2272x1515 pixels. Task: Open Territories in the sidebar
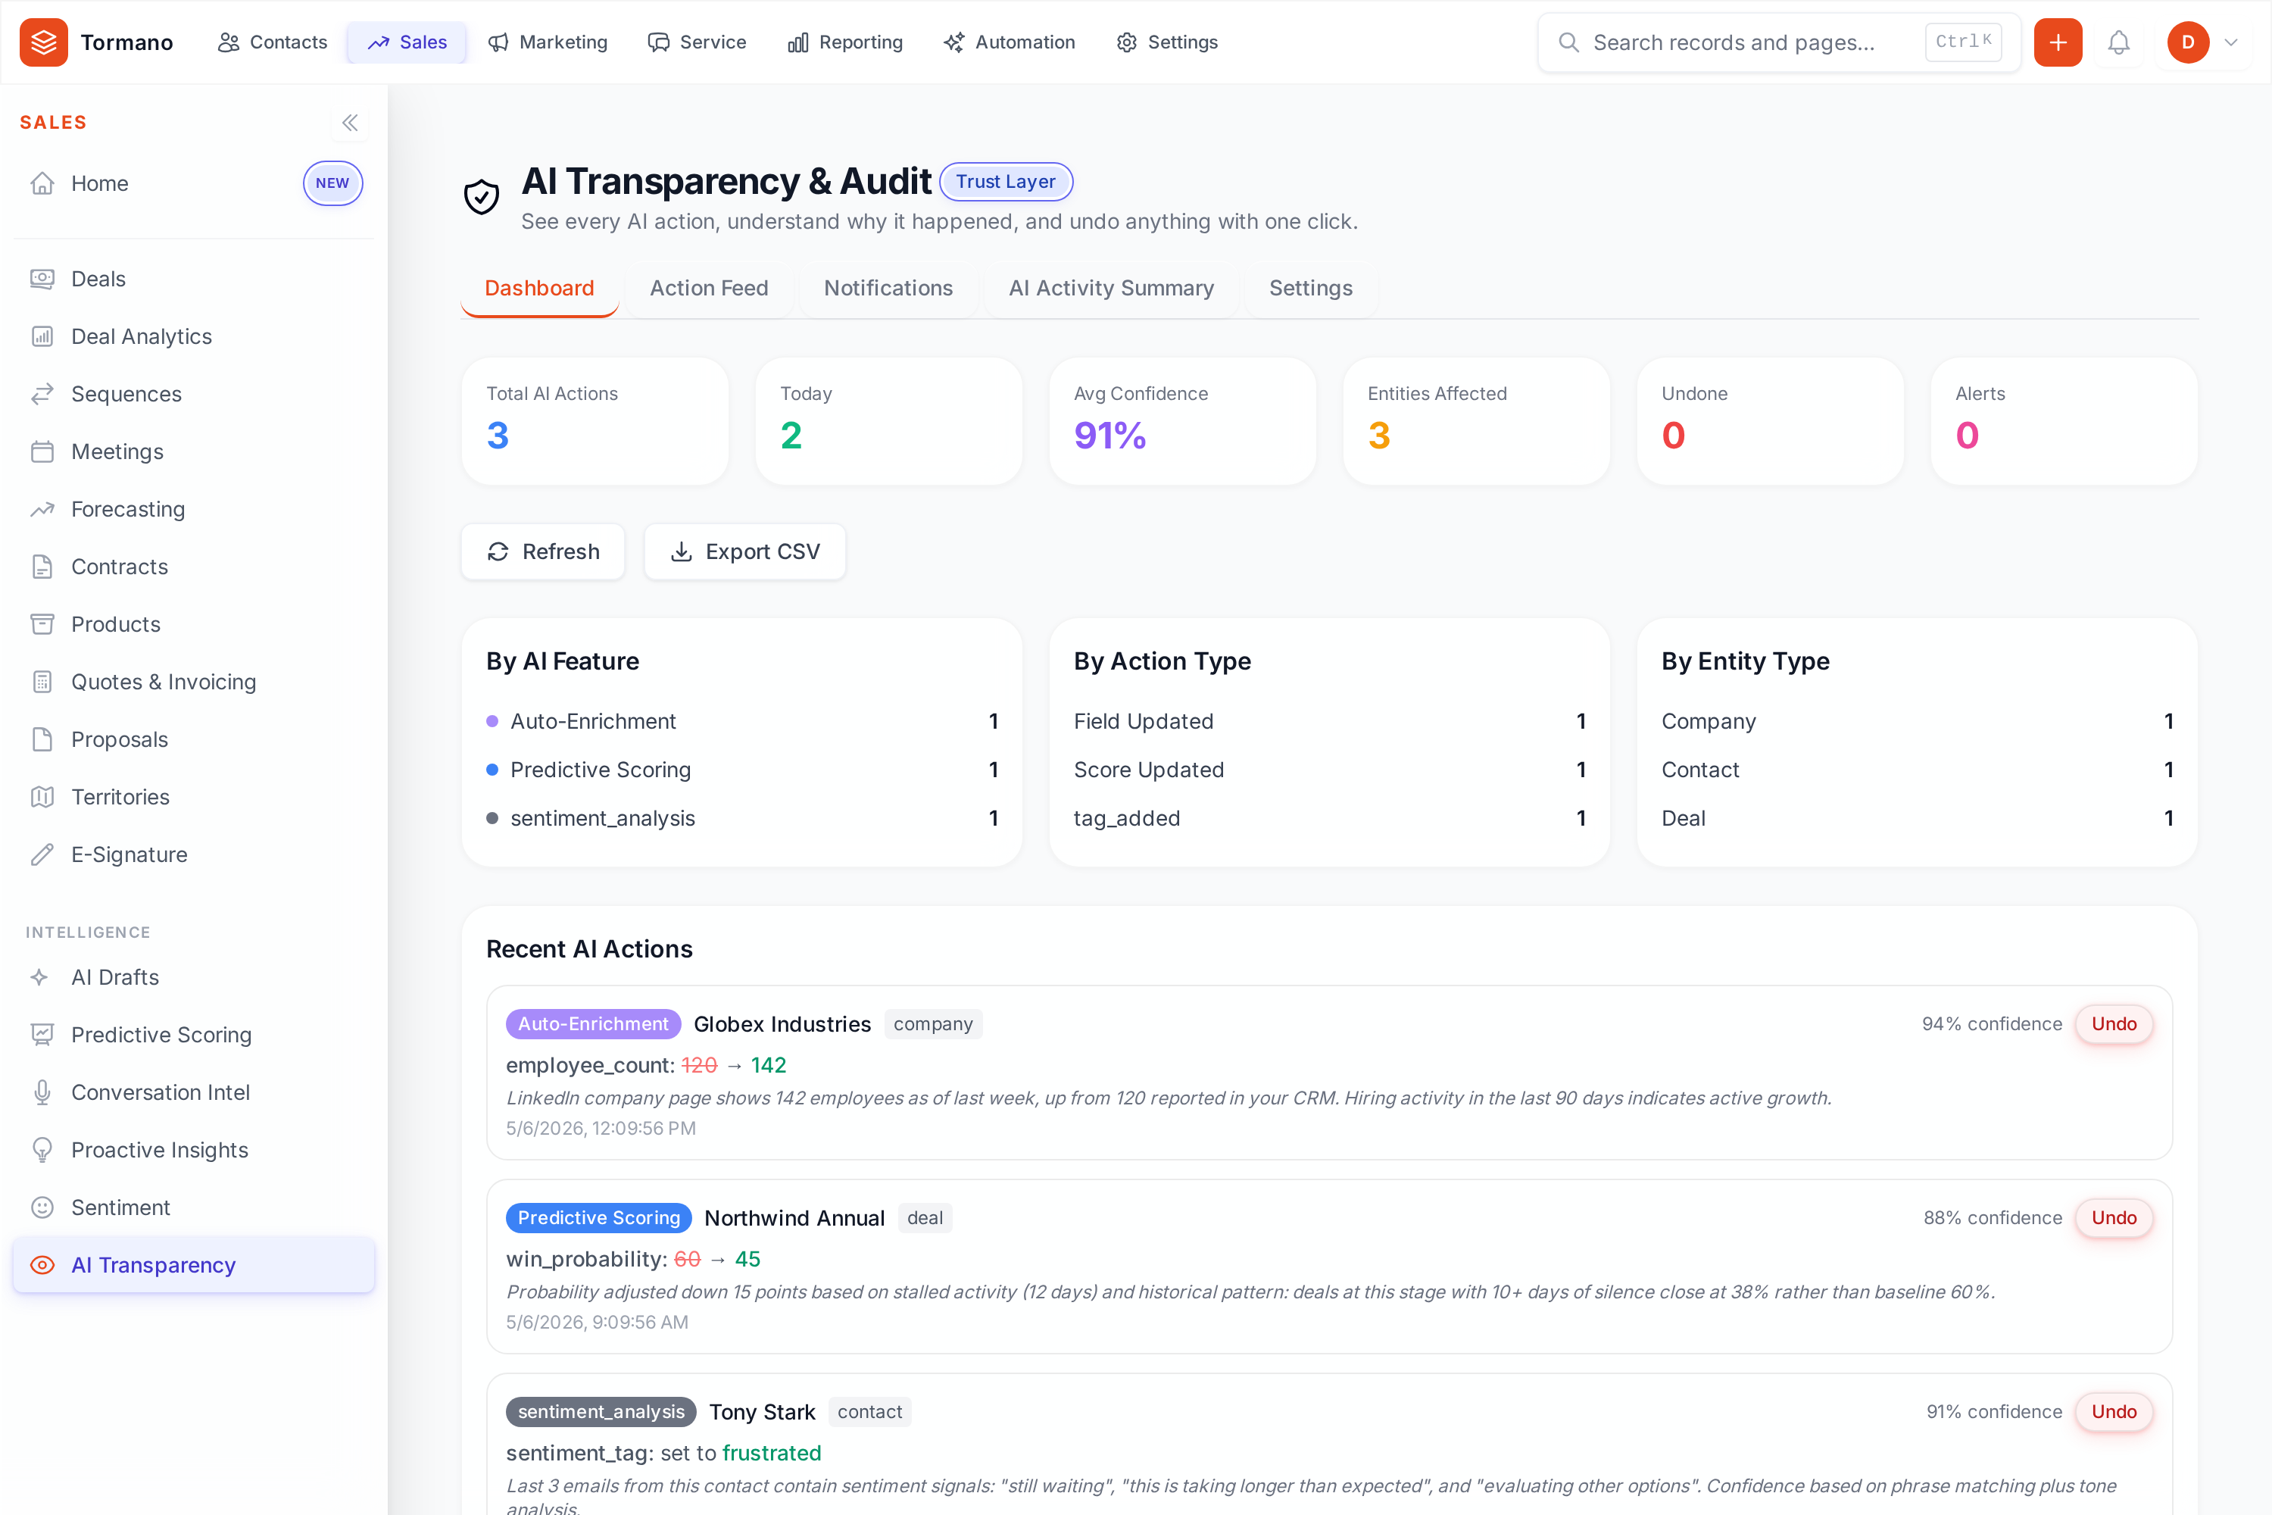click(194, 797)
